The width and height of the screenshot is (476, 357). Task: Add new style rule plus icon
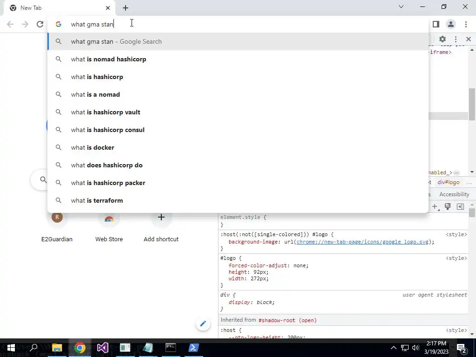[x=435, y=207]
